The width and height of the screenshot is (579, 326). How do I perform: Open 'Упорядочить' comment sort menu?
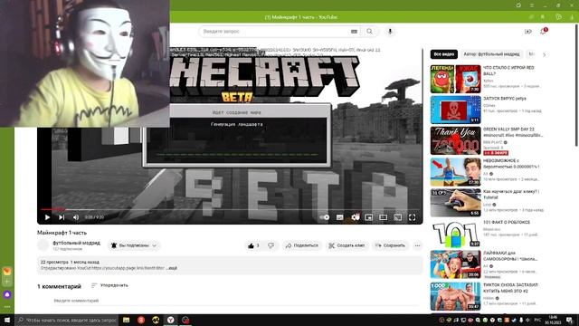click(109, 285)
